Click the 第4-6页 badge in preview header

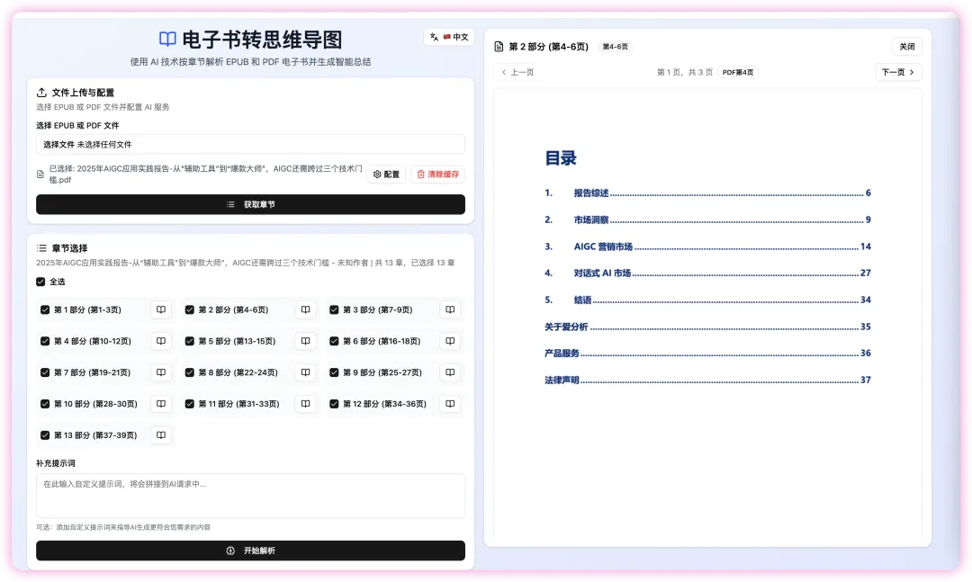[615, 47]
